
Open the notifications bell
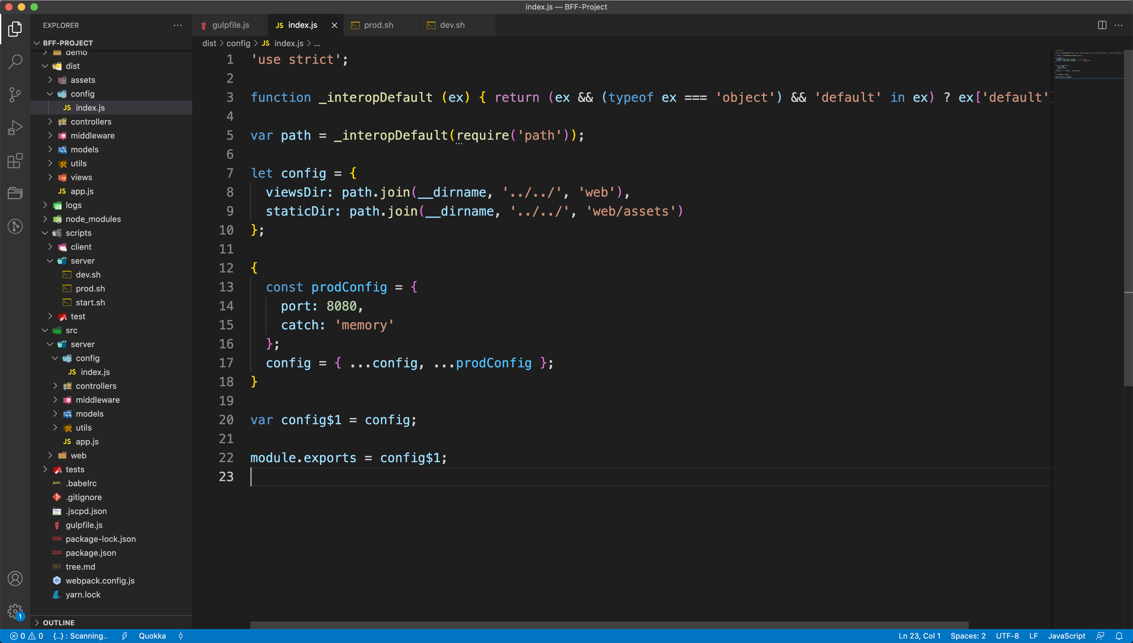click(x=1119, y=636)
